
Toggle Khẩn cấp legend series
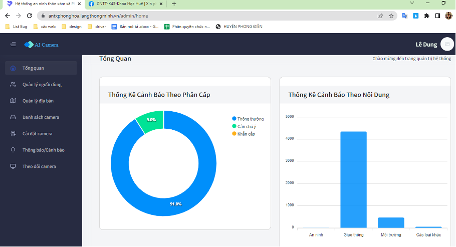click(245, 134)
